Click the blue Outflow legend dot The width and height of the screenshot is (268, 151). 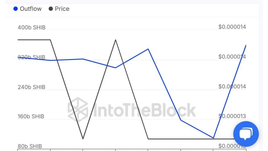[16, 9]
